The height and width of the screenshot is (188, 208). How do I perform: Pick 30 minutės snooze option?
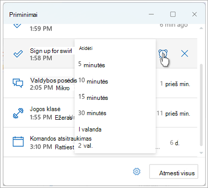[92, 113]
